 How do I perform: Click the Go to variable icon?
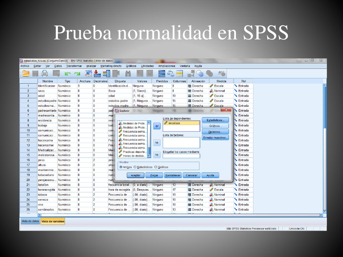point(97,73)
